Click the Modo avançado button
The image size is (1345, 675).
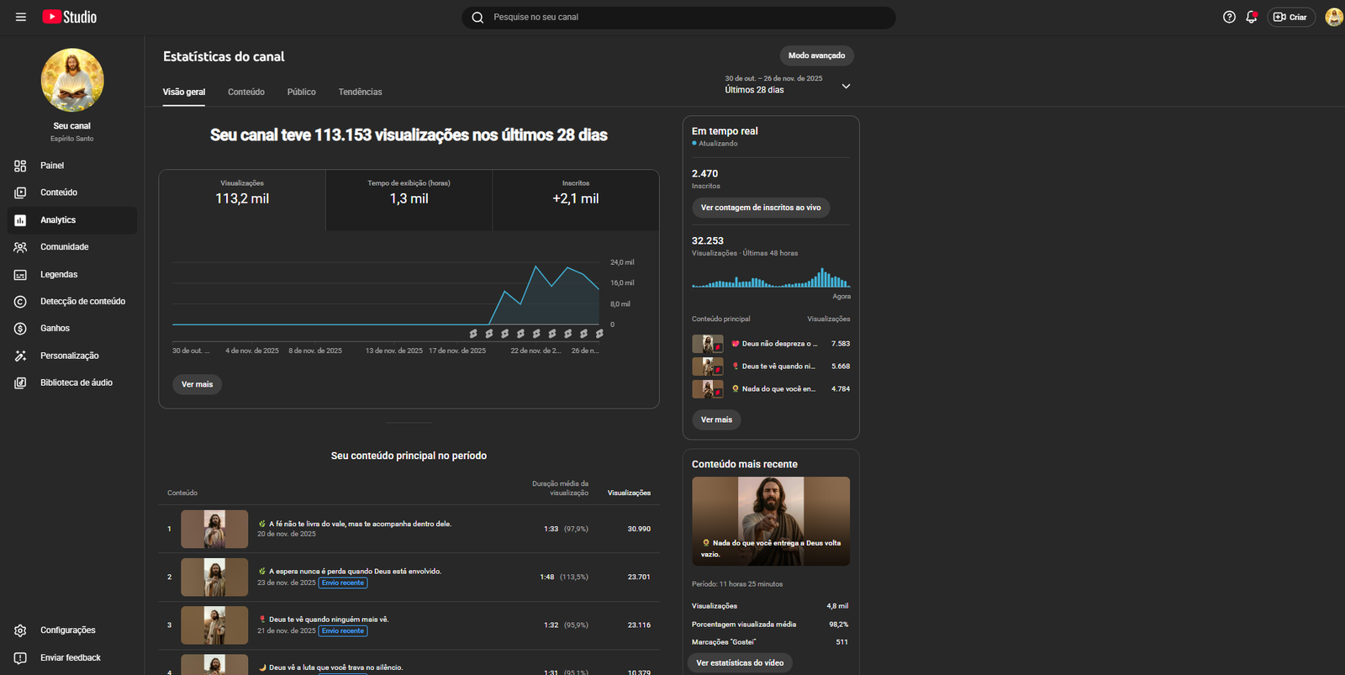(816, 55)
